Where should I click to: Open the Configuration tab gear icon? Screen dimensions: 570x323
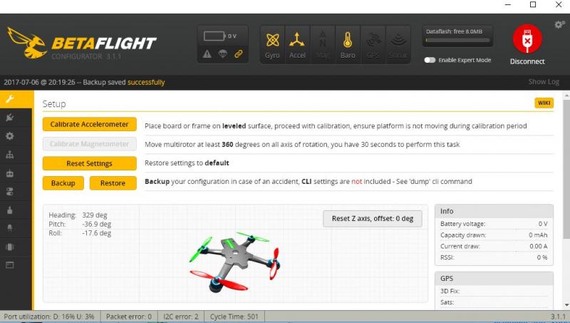(10, 136)
